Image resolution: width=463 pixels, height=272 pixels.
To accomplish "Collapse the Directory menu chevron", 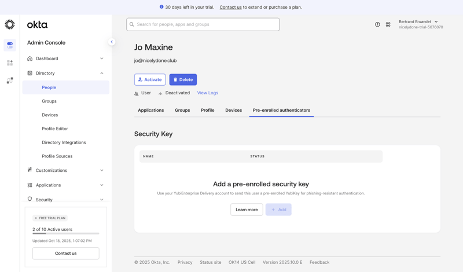I will pyautogui.click(x=102, y=73).
